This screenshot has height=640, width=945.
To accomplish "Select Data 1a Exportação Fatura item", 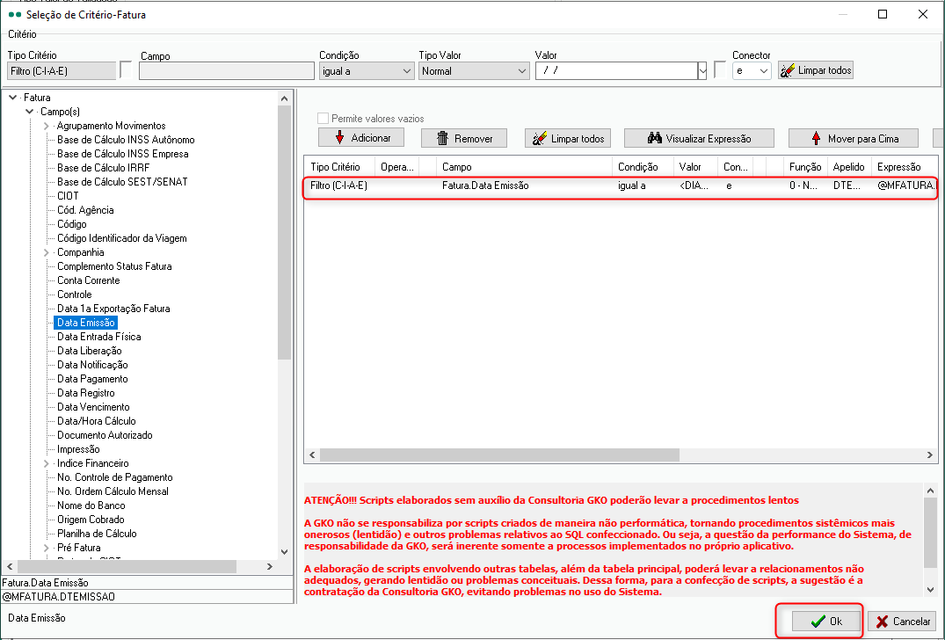I will point(113,309).
